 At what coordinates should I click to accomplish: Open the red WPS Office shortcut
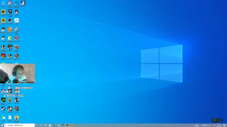[x=16, y=39]
